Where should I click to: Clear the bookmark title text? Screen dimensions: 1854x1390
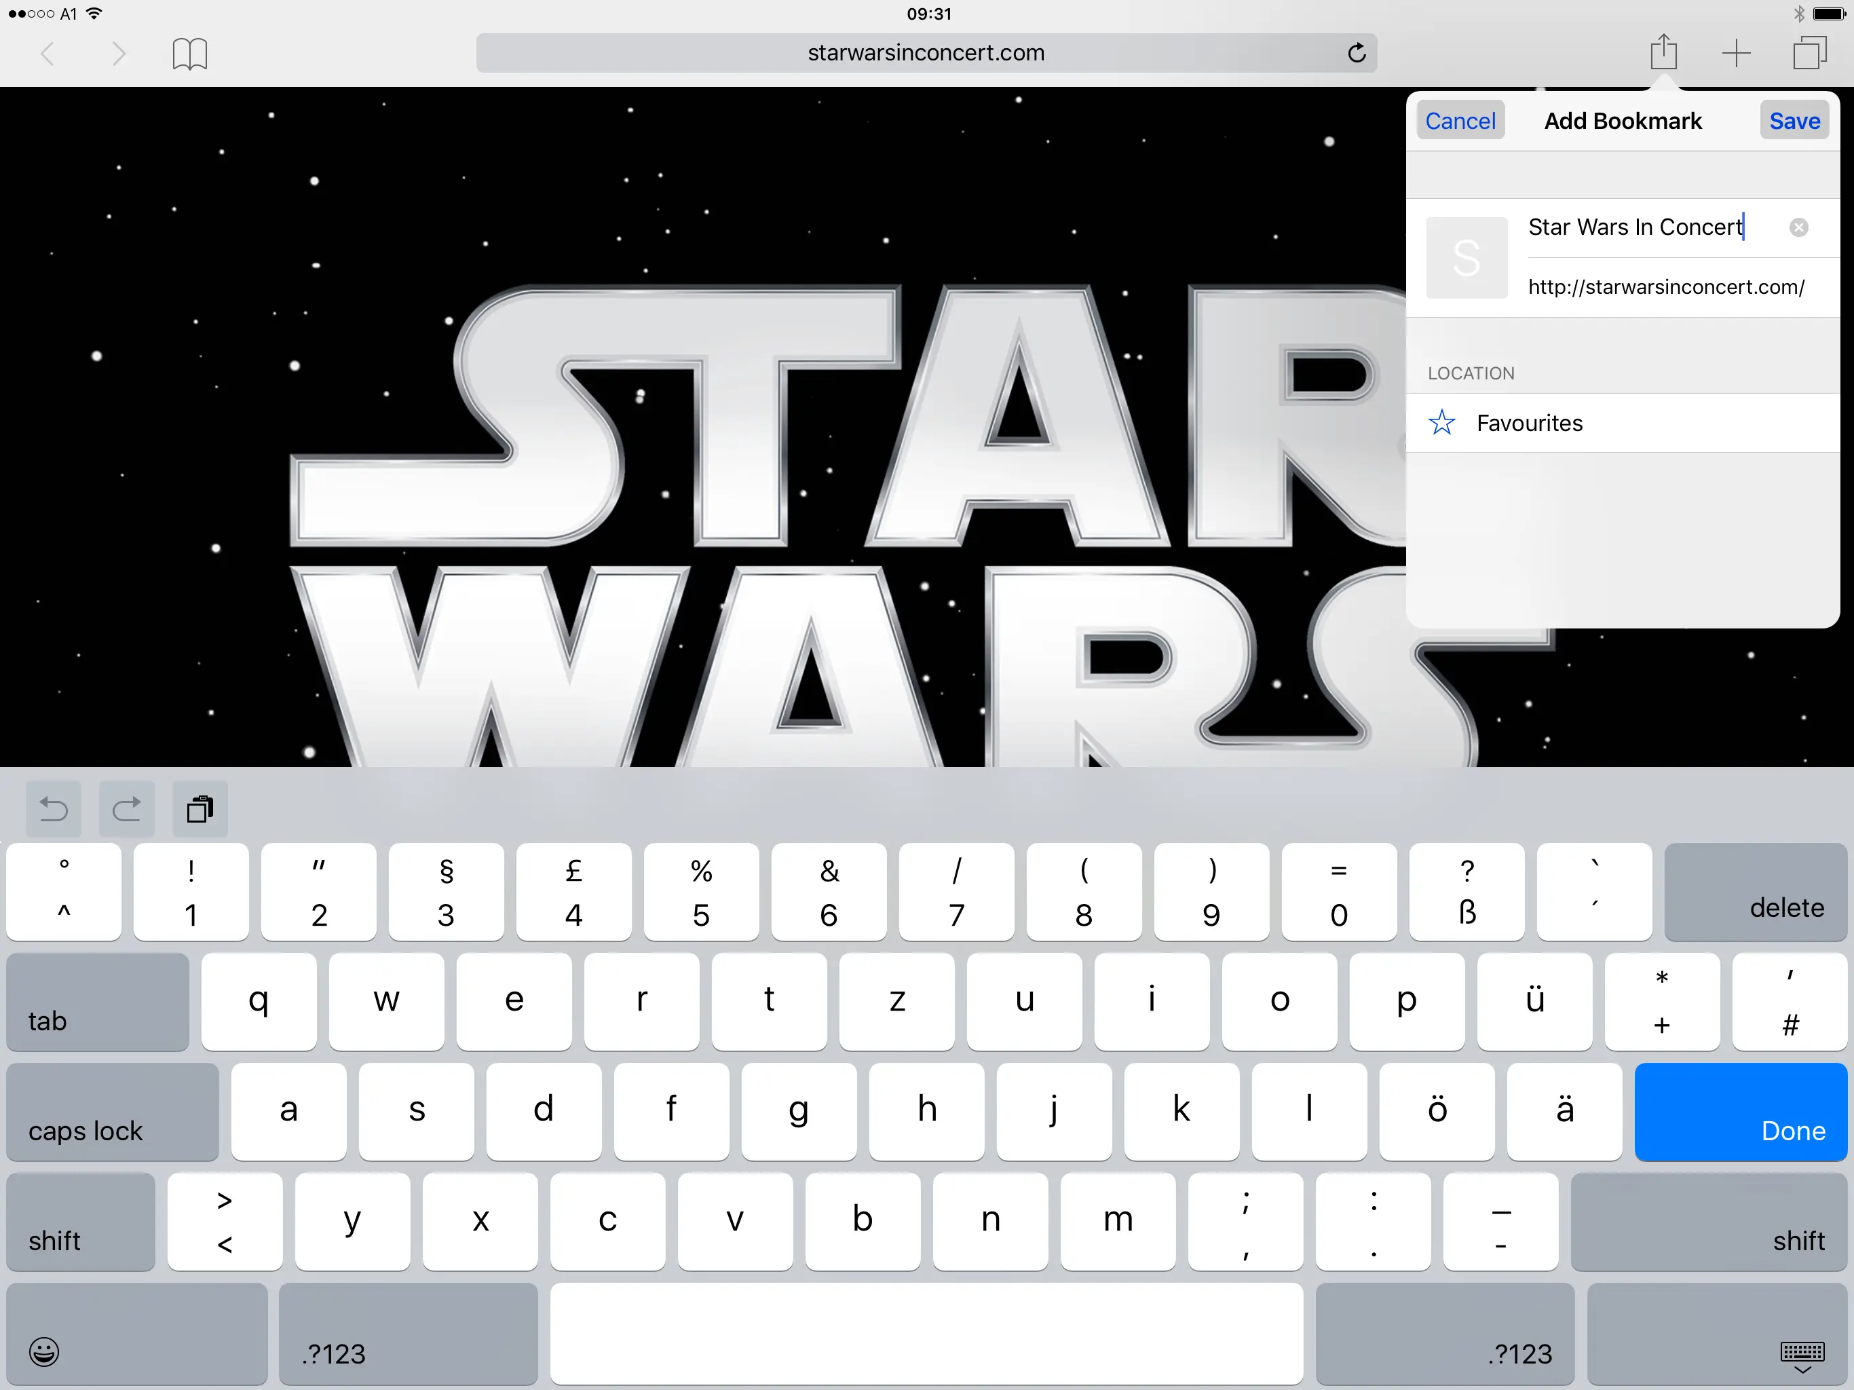point(1798,227)
